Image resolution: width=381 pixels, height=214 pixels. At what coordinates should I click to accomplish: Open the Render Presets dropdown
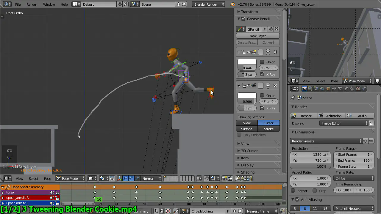click(x=326, y=141)
